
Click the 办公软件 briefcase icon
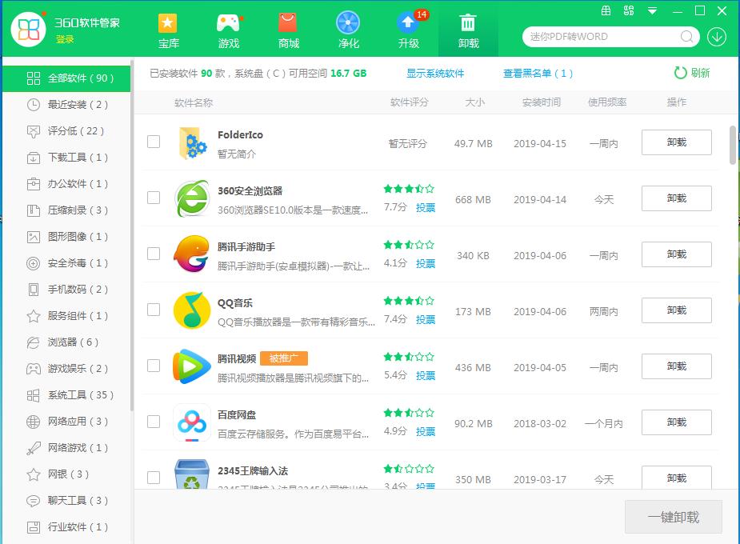(x=33, y=184)
